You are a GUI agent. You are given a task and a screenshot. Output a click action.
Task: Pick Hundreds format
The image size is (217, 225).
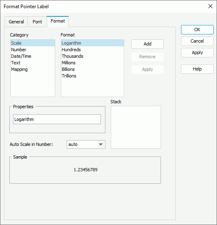pos(92,50)
